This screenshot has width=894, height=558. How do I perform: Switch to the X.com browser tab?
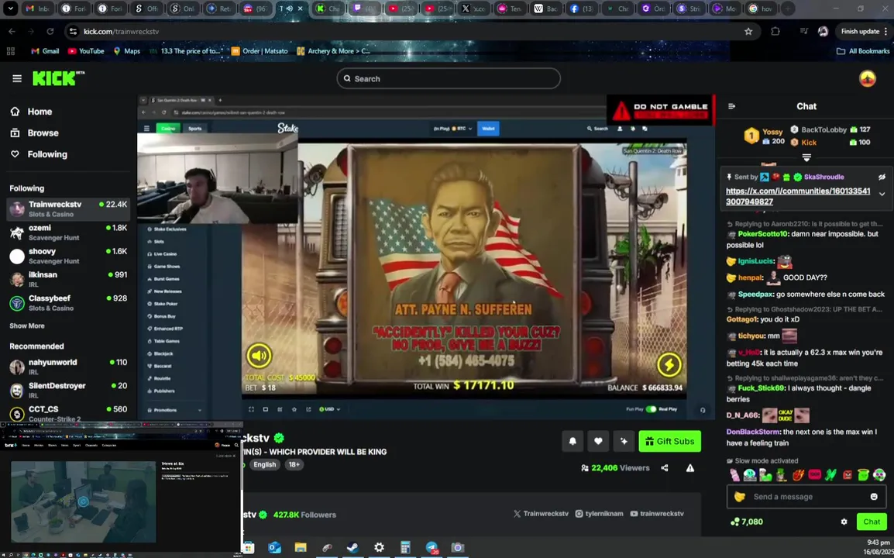473,9
